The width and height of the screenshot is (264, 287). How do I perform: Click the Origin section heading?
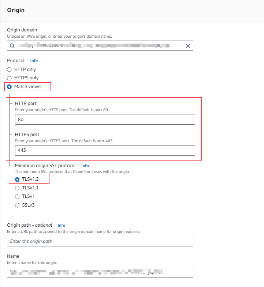click(x=16, y=10)
